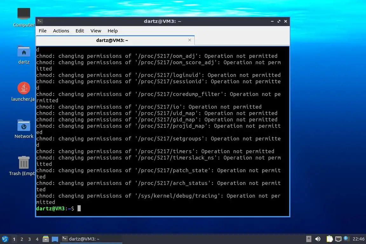
Task: Open the network connection tray icon
Action: [338, 239]
